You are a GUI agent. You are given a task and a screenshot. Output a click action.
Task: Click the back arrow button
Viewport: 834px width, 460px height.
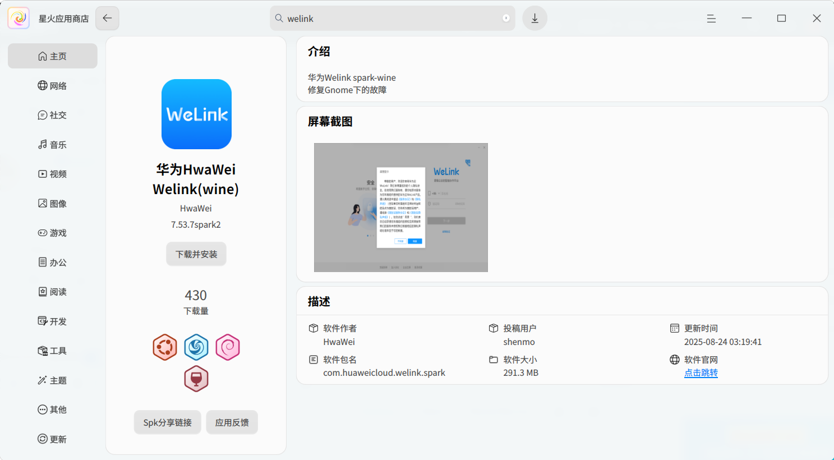(x=107, y=18)
